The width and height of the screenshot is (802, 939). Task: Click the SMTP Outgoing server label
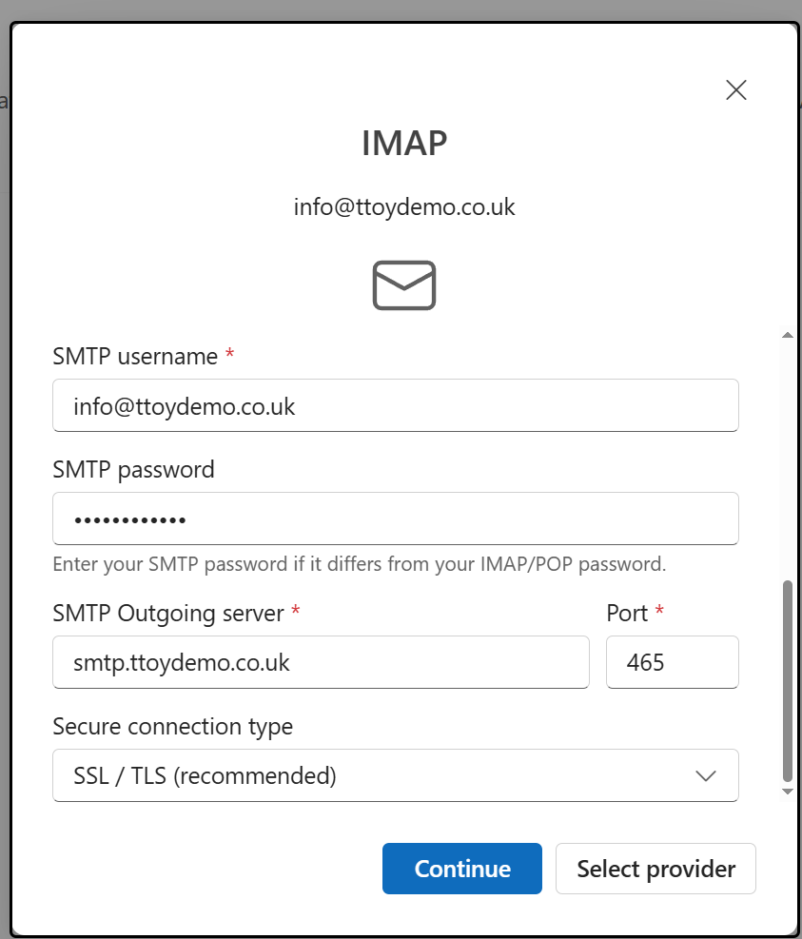(168, 614)
